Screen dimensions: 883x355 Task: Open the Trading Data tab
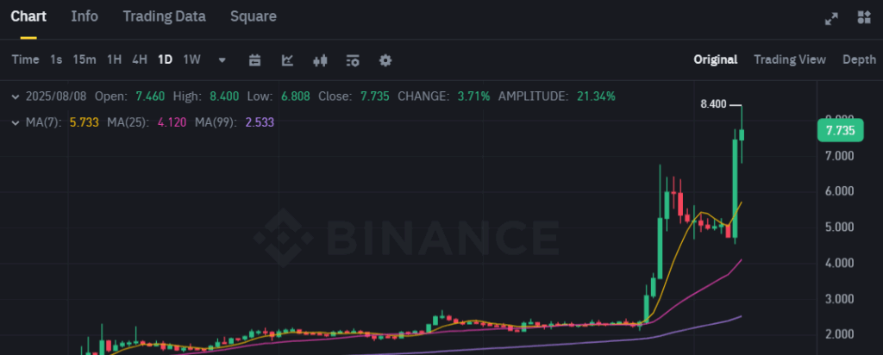(165, 16)
